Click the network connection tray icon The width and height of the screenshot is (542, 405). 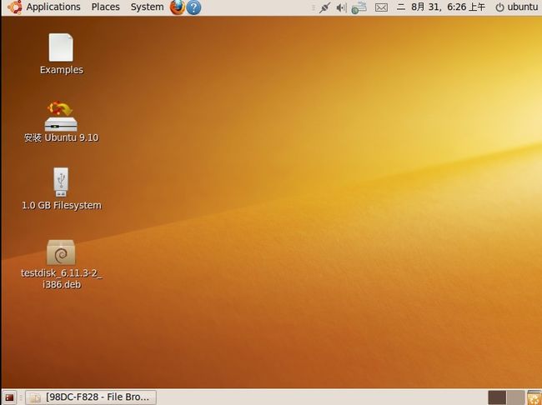(324, 7)
